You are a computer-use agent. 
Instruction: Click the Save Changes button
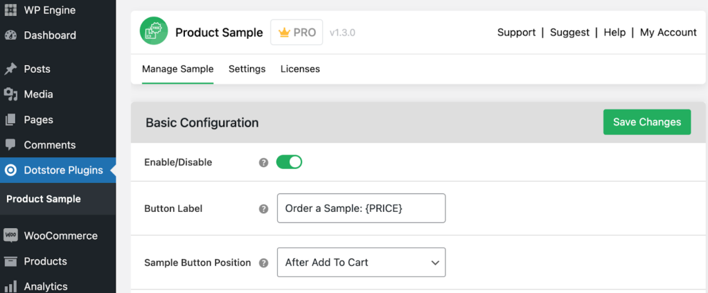pos(646,122)
